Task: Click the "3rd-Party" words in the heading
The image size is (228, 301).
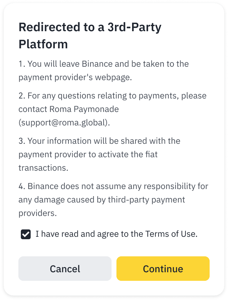Action: click(x=135, y=27)
